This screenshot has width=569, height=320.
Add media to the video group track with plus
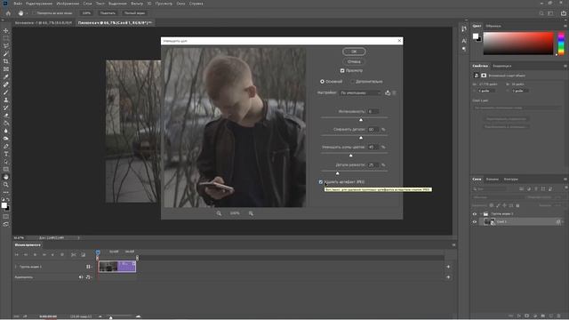(x=448, y=267)
